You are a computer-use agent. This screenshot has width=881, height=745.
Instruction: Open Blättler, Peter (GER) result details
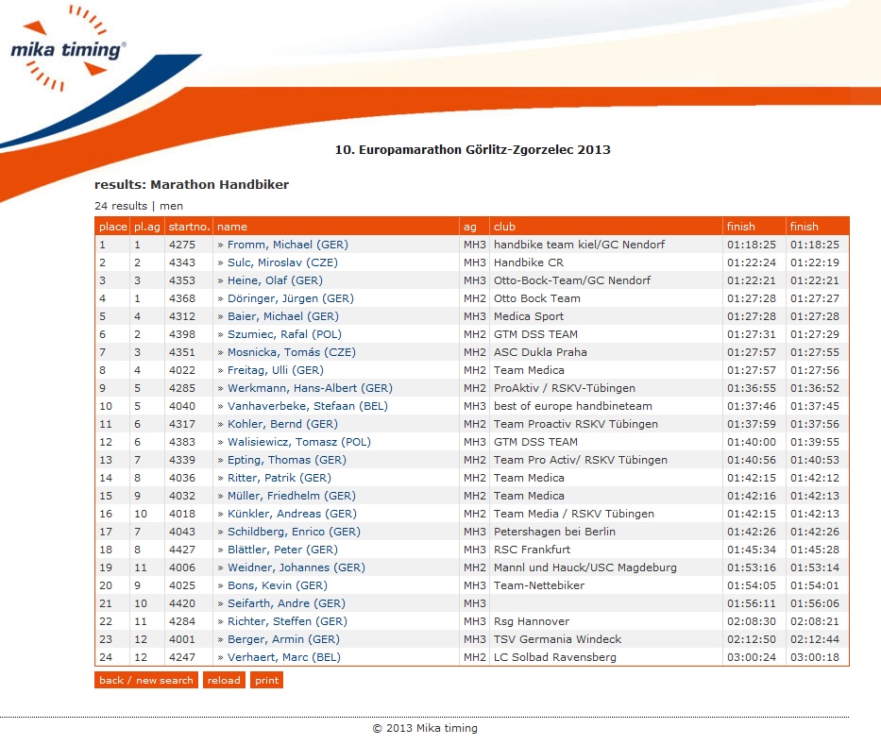point(282,550)
